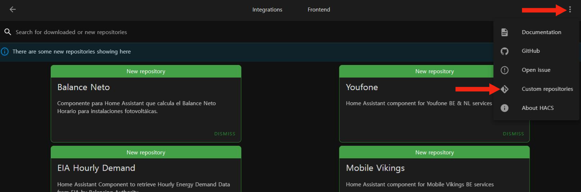
Task: Click the About HACS info icon
Action: click(504, 108)
